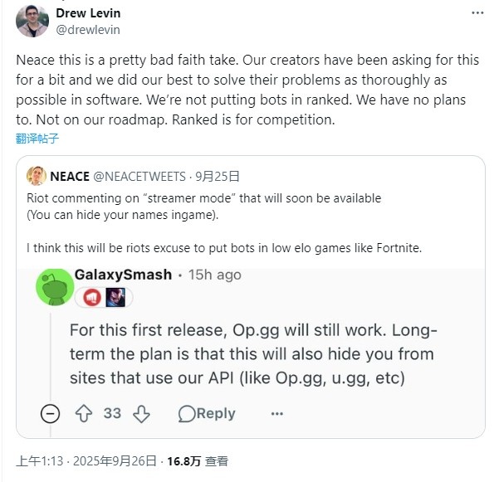Open the Drew Levin display name link
Screen dimensions: 499x482
click(x=89, y=14)
